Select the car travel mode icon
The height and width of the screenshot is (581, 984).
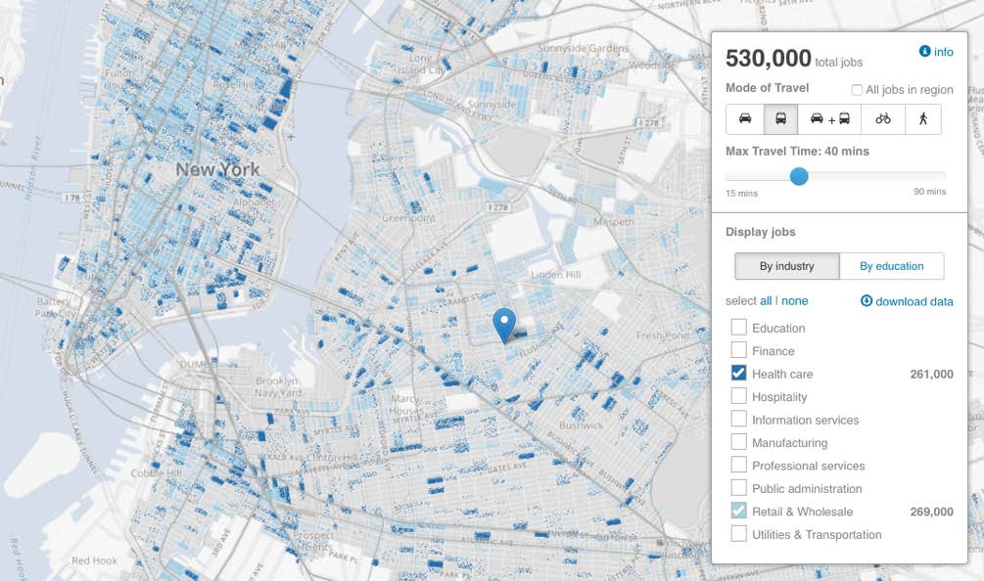coord(745,118)
